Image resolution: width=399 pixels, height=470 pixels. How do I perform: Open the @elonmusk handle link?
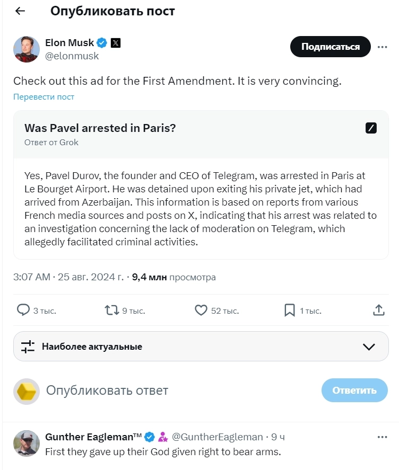[x=72, y=56]
